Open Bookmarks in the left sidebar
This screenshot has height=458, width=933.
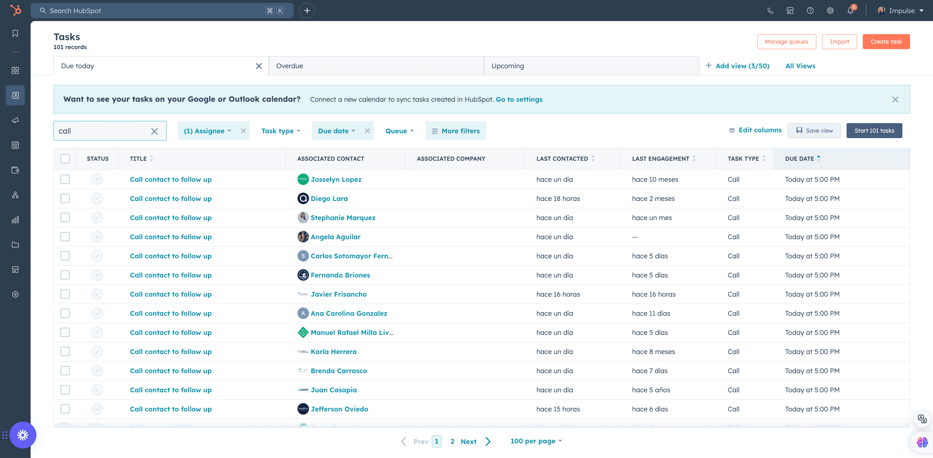tap(15, 33)
